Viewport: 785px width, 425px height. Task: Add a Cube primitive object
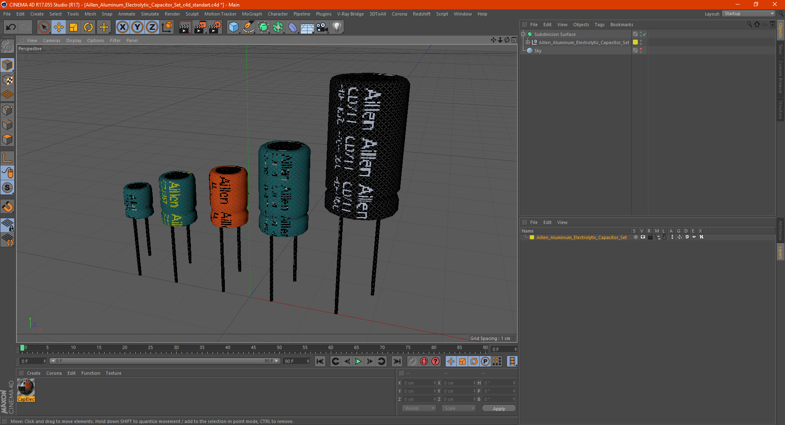coord(233,27)
